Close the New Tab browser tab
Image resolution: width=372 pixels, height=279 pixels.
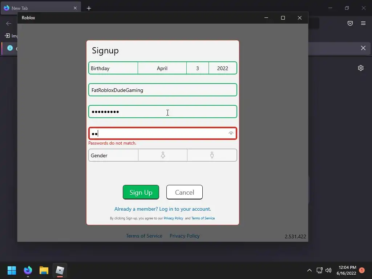(x=75, y=8)
